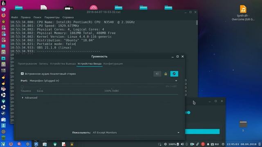Screen dimensions: 262x147
Task: Open the Файл menu in the text editor
Action: pos(15,17)
